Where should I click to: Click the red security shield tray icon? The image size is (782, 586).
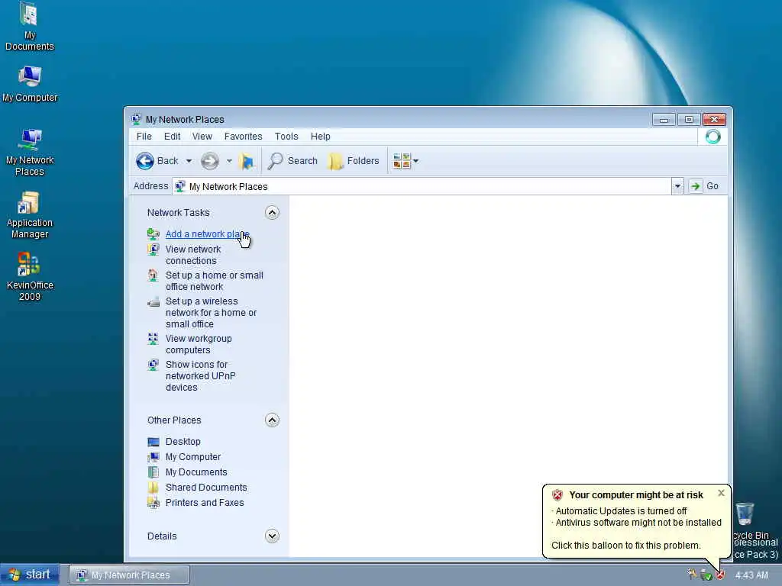[720, 575]
